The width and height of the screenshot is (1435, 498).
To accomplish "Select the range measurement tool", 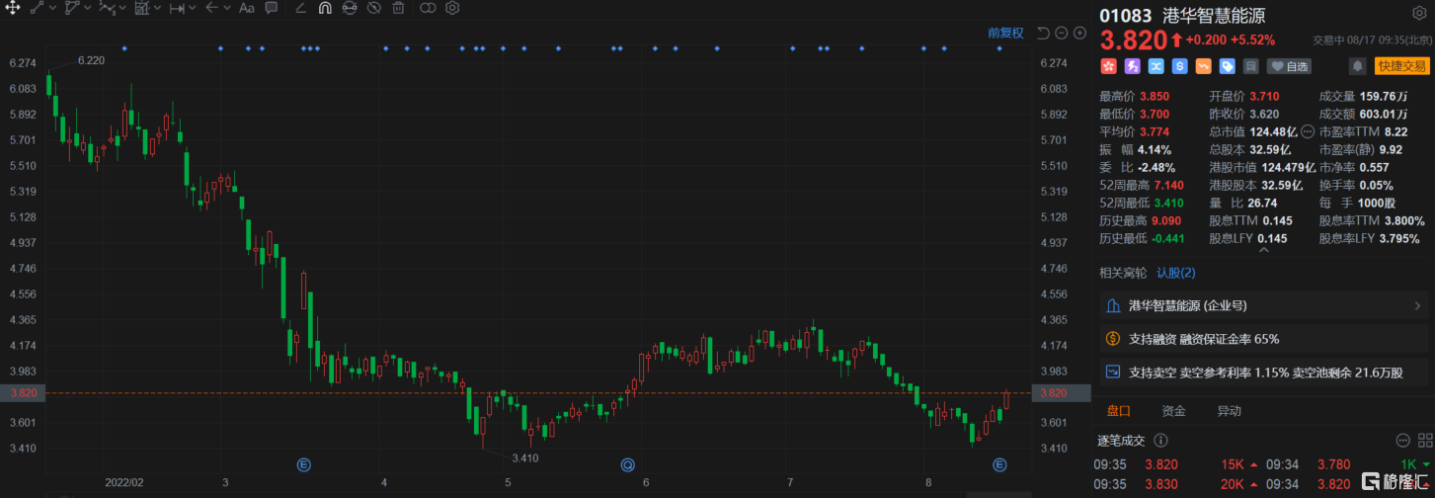I will (x=177, y=8).
